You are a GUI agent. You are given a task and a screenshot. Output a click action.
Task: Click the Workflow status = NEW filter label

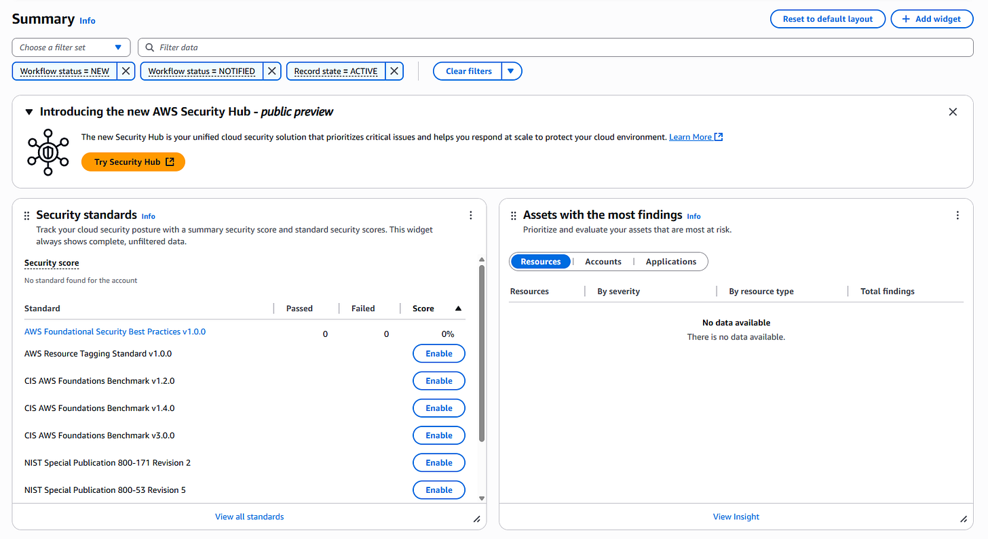click(64, 71)
